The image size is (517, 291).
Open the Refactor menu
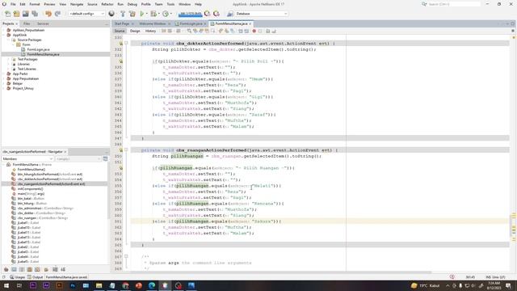[107, 4]
